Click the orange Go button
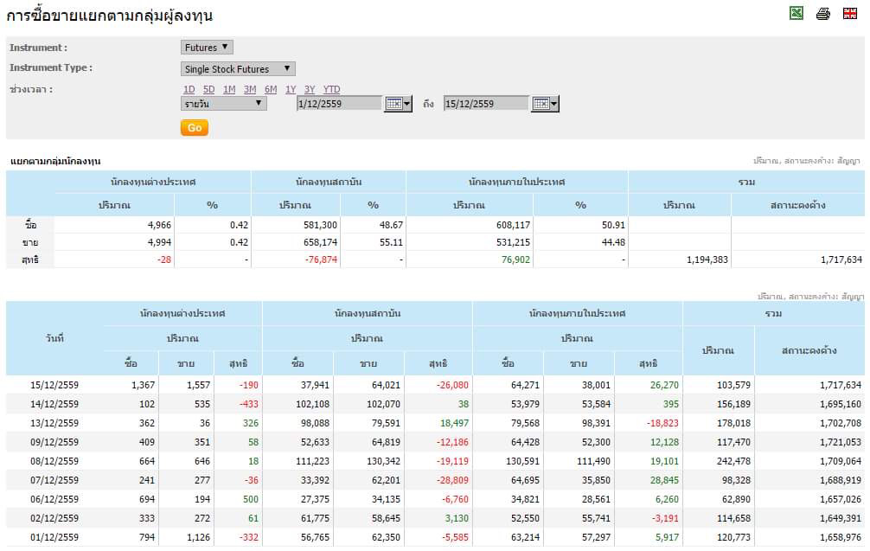Image resolution: width=870 pixels, height=551 pixels. [x=195, y=128]
